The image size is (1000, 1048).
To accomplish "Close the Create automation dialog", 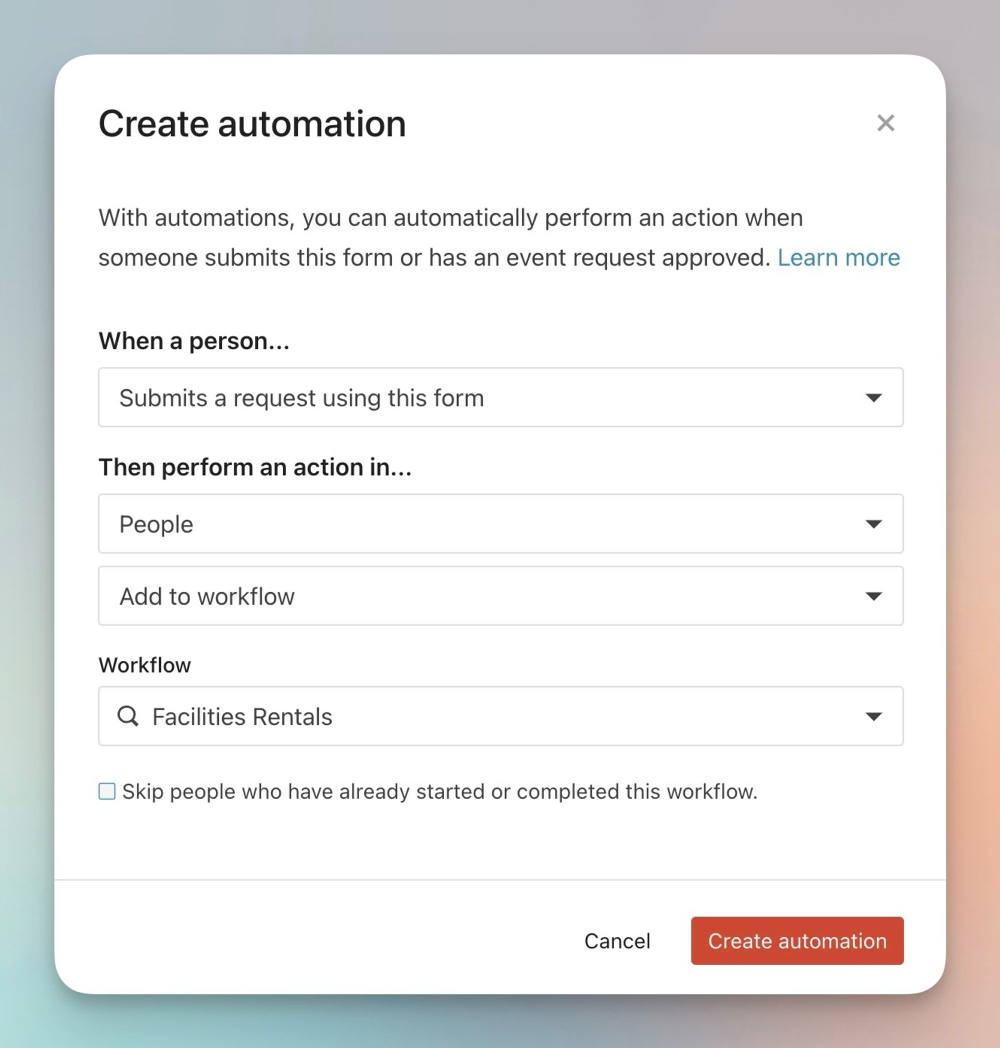I will (x=885, y=123).
